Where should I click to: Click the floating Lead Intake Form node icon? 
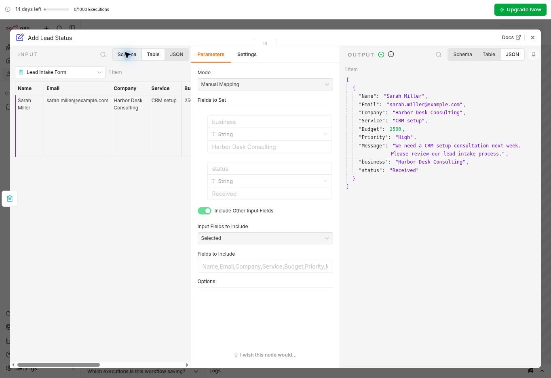(x=10, y=199)
